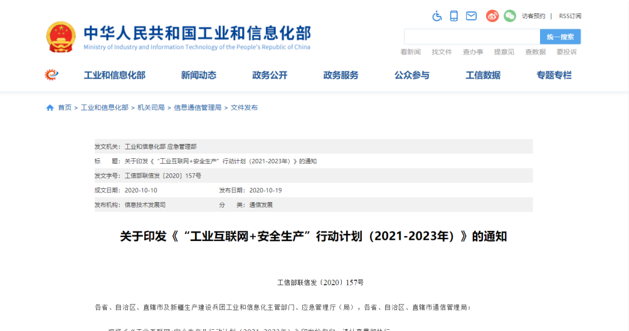Click the ministry Chinese title header text

198,33
